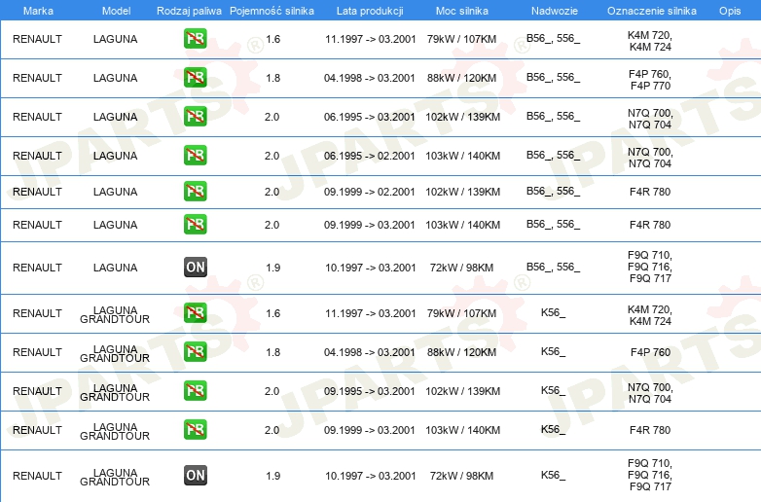Viewport: 761px width, 502px height.
Task: Click 103kW / 140KM in 06.1995 -> 02.2001 row
Action: click(x=462, y=156)
